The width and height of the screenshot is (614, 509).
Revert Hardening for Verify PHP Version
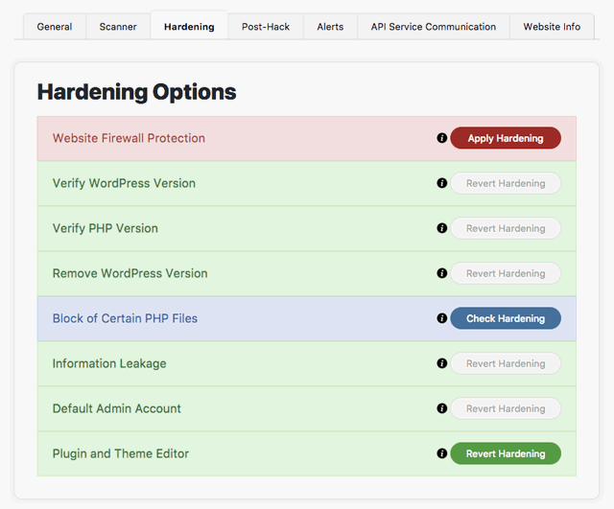[506, 228]
